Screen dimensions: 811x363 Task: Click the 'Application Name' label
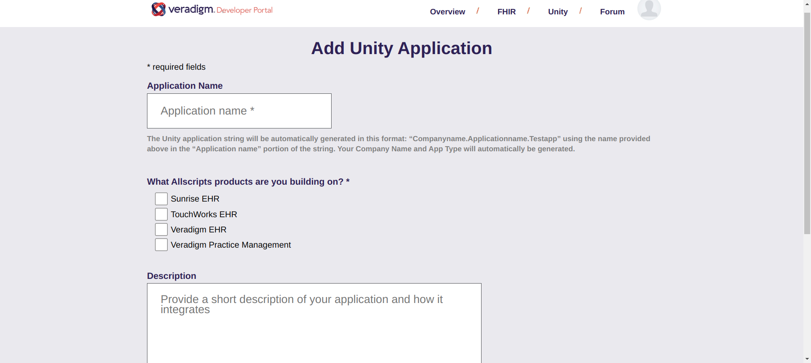pyautogui.click(x=185, y=86)
